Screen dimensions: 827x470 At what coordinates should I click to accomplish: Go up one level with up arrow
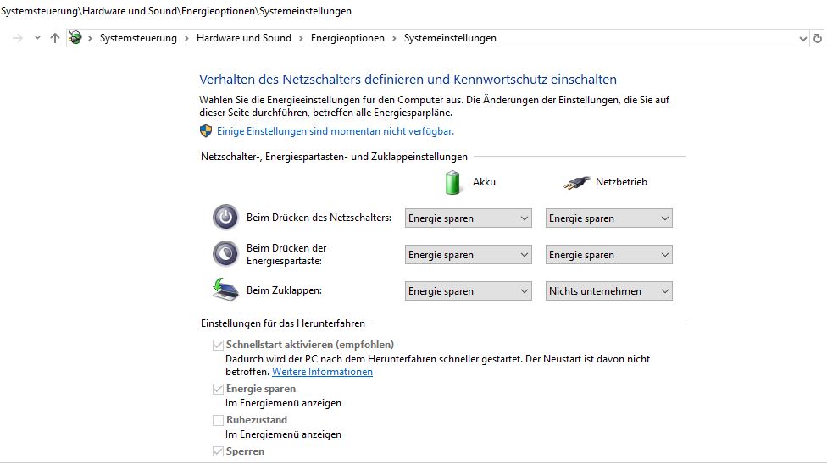tap(55, 38)
